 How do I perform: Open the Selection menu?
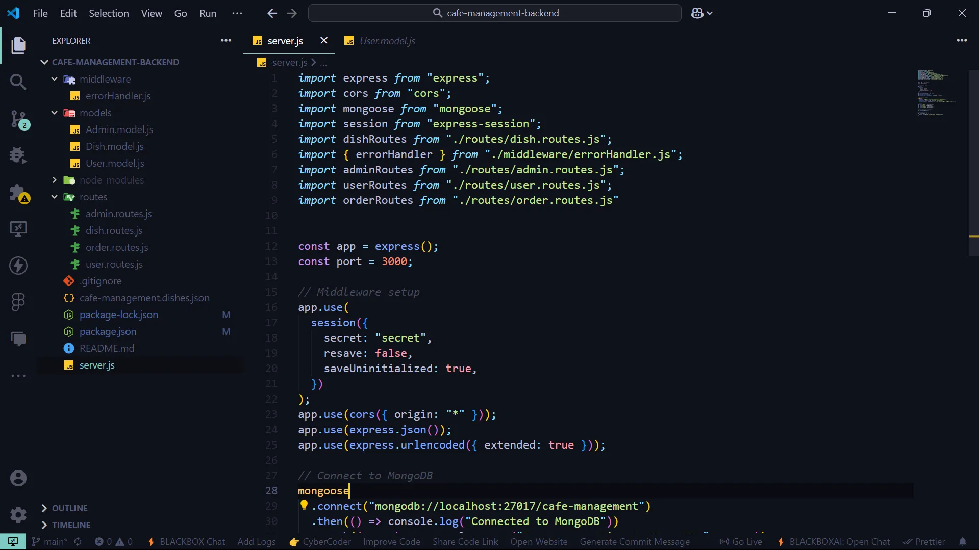(109, 13)
